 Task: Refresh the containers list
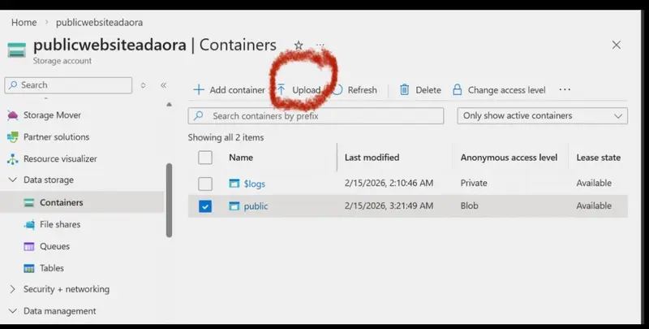click(x=355, y=90)
